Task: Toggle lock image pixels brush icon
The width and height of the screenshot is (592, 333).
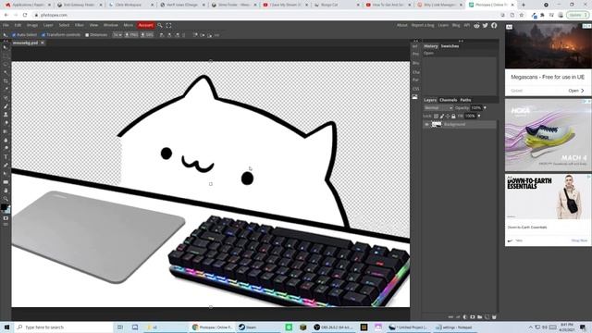Action: click(442, 117)
